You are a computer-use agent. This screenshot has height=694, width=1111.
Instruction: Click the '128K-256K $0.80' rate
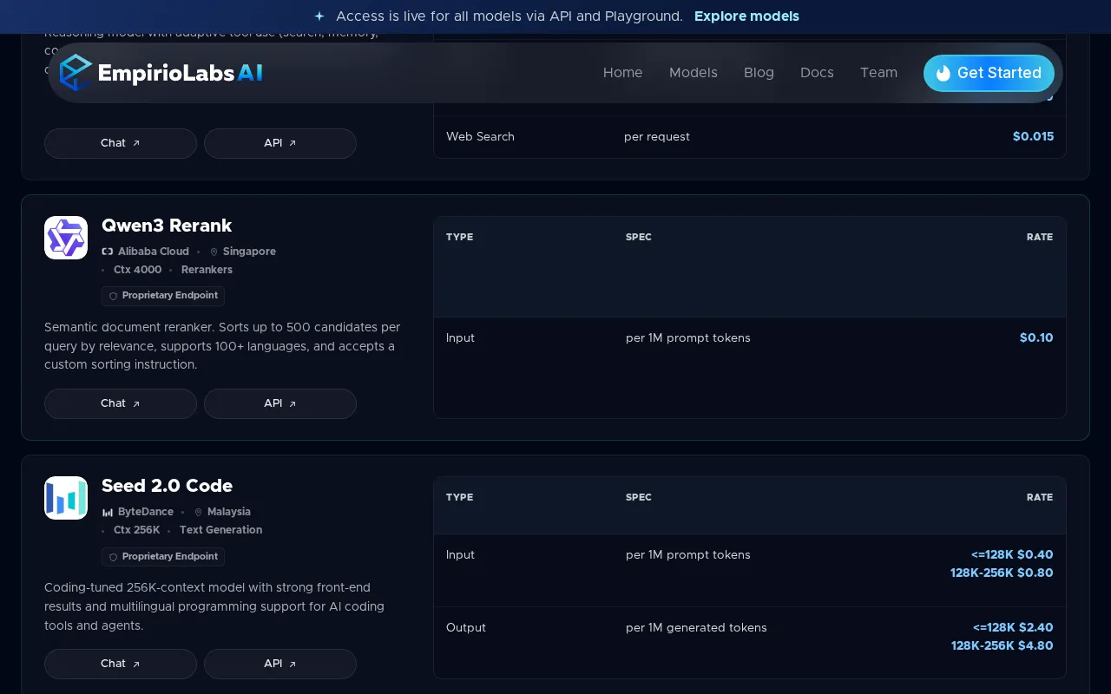[x=1002, y=573]
